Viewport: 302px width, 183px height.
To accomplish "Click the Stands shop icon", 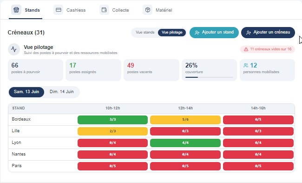I will [16, 10].
